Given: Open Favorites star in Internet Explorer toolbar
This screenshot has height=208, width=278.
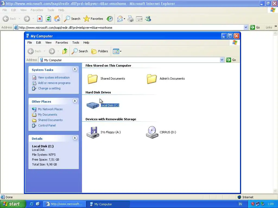Looking at the screenshot, I should 93,19.
